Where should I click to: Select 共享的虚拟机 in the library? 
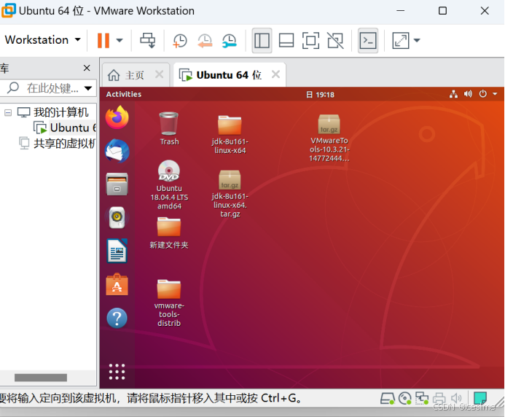pos(58,144)
